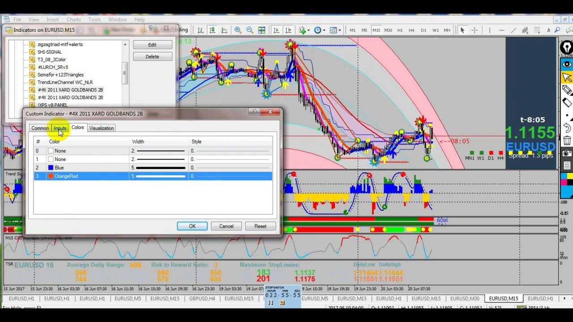Viewport: 573px width, 322px height.
Task: Switch to the EURUSD,M30 chart tab
Action: click(465, 298)
